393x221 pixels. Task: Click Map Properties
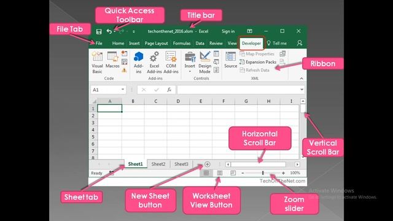(257, 54)
